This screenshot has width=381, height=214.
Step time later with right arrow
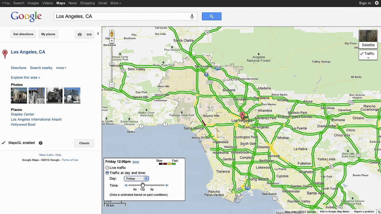167,185
